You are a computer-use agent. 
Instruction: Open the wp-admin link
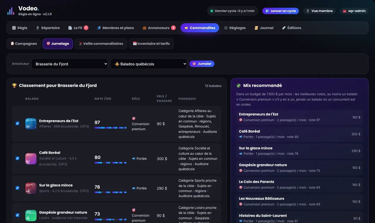(x=354, y=11)
